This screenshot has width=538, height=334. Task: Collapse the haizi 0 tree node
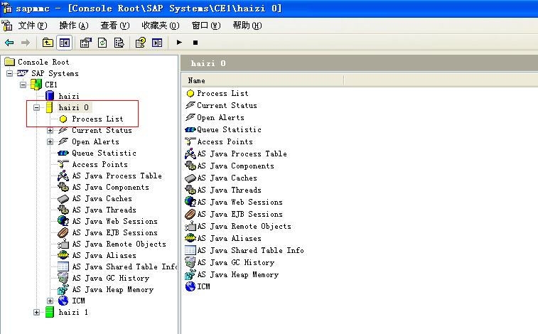[x=37, y=107]
